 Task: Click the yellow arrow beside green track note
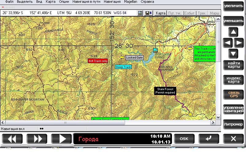point(190,48)
